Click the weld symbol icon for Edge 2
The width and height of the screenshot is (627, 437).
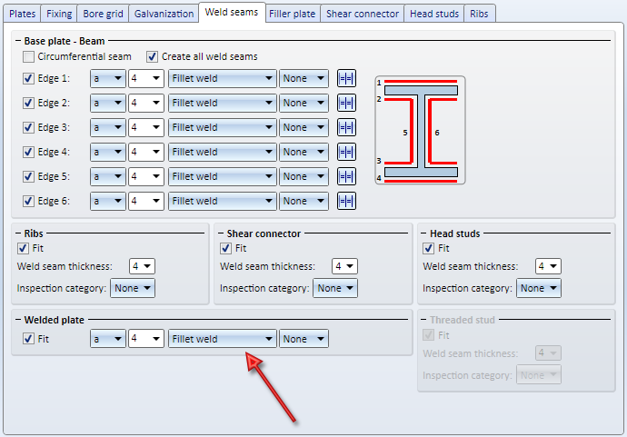346,103
